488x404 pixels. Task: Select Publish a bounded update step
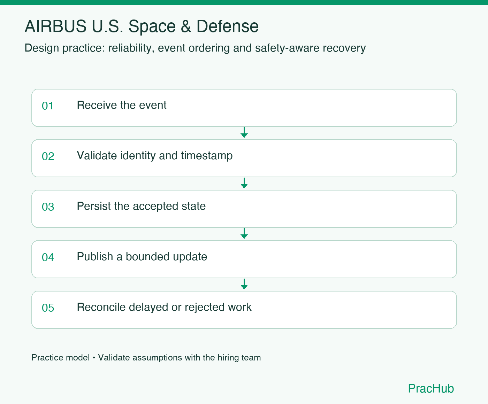[x=244, y=259]
